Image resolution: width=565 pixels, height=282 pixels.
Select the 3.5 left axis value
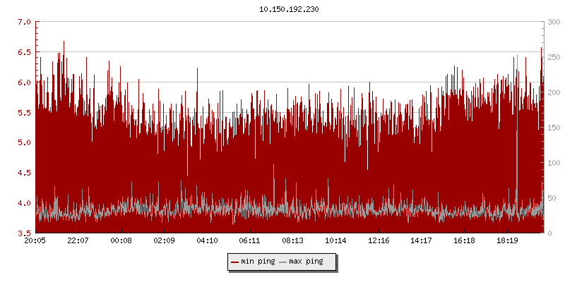pyautogui.click(x=24, y=233)
